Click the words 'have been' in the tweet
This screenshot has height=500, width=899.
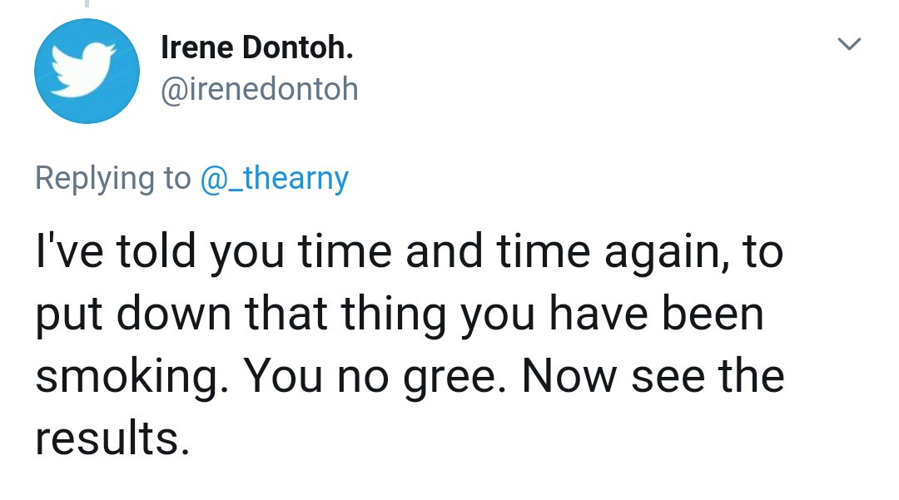pyautogui.click(x=656, y=315)
